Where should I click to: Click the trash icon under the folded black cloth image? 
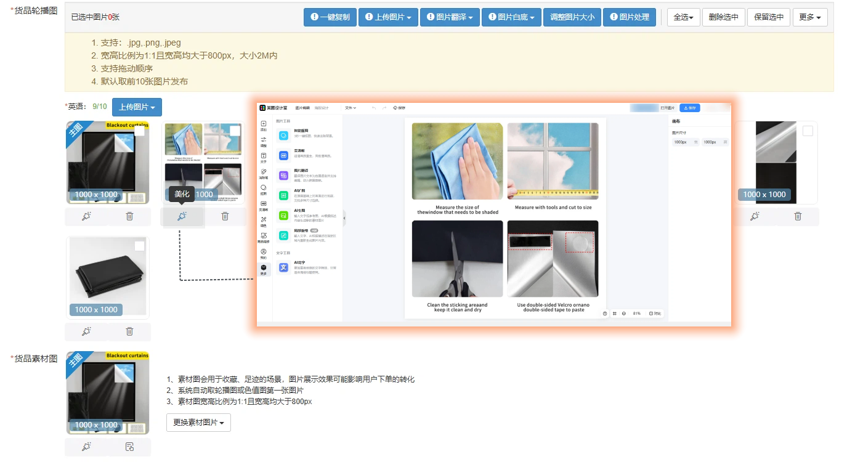tap(129, 331)
